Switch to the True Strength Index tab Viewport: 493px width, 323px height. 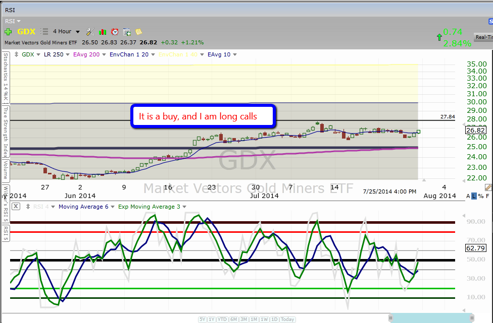[x=6, y=131]
